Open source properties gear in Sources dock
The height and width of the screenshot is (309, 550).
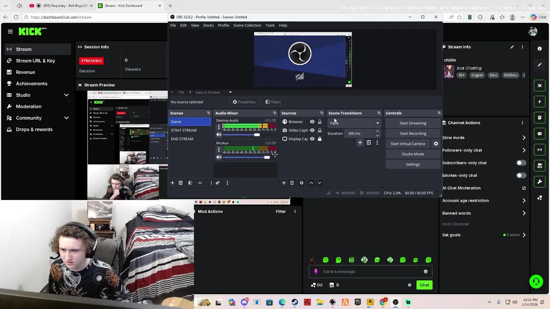click(302, 183)
